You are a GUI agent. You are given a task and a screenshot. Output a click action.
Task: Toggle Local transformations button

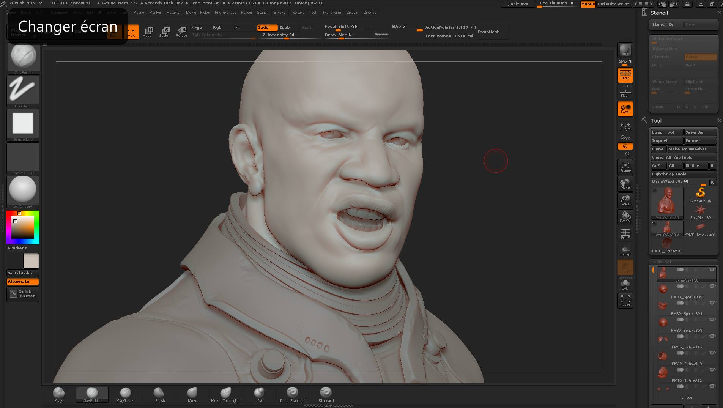(x=625, y=109)
